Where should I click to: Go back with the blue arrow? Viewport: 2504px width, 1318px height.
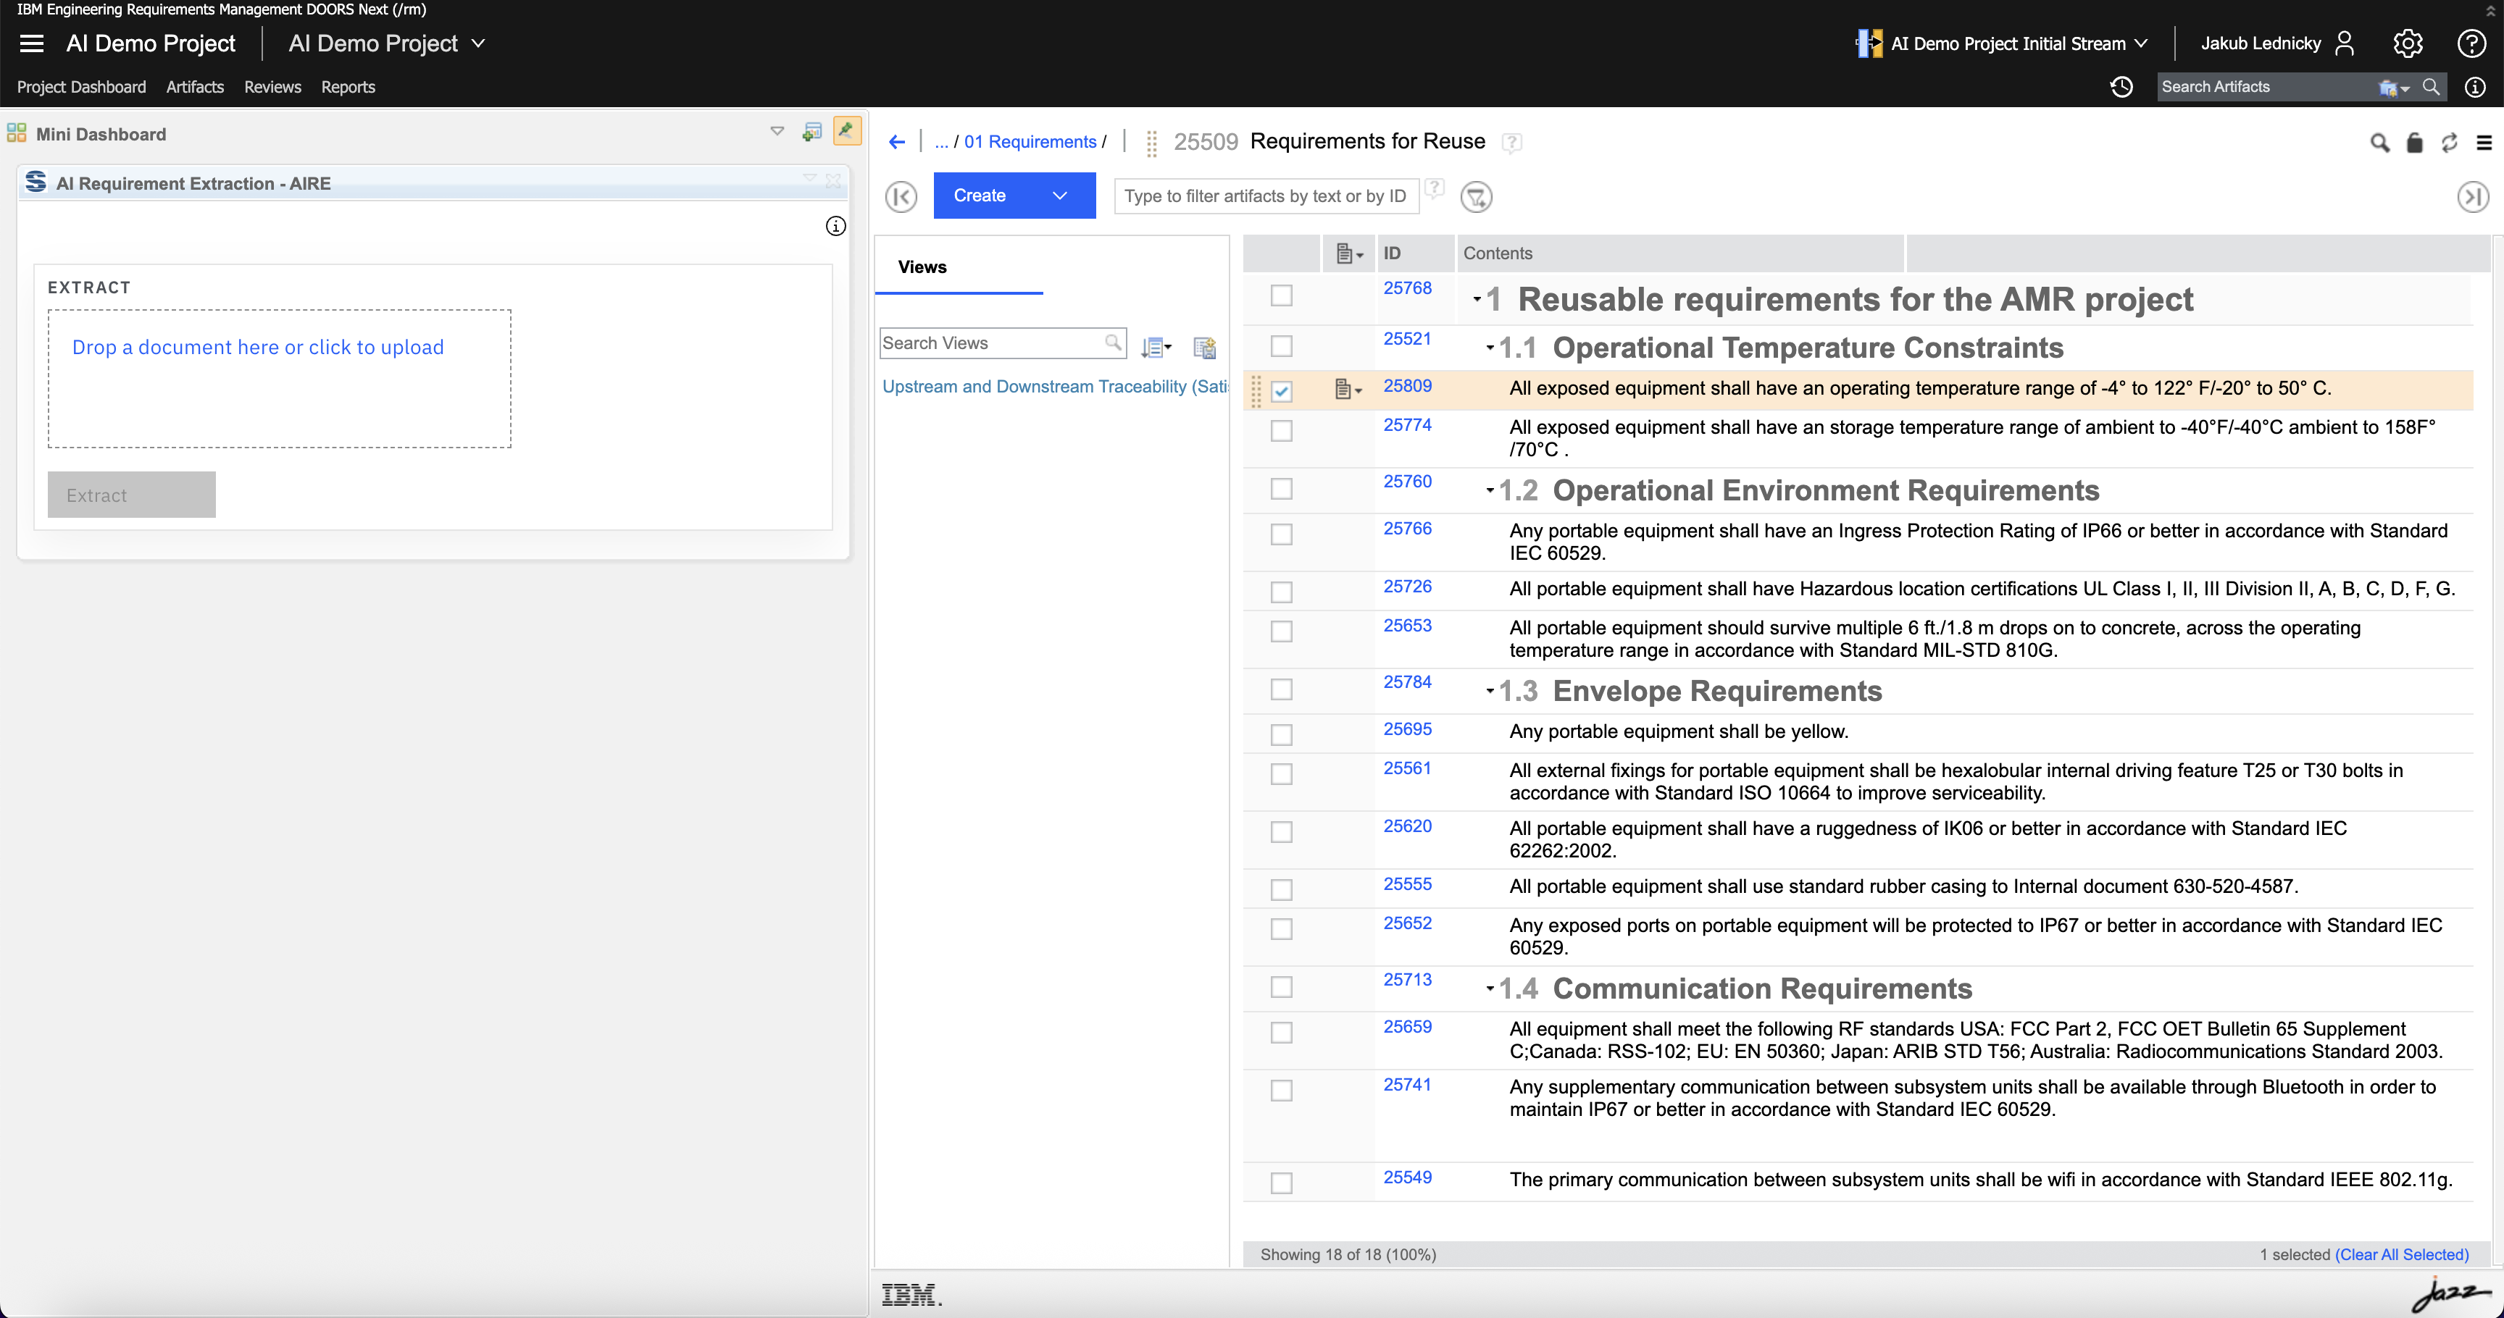tap(896, 142)
